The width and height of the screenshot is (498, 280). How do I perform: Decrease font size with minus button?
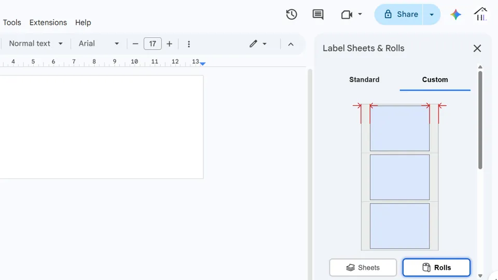pyautogui.click(x=135, y=44)
